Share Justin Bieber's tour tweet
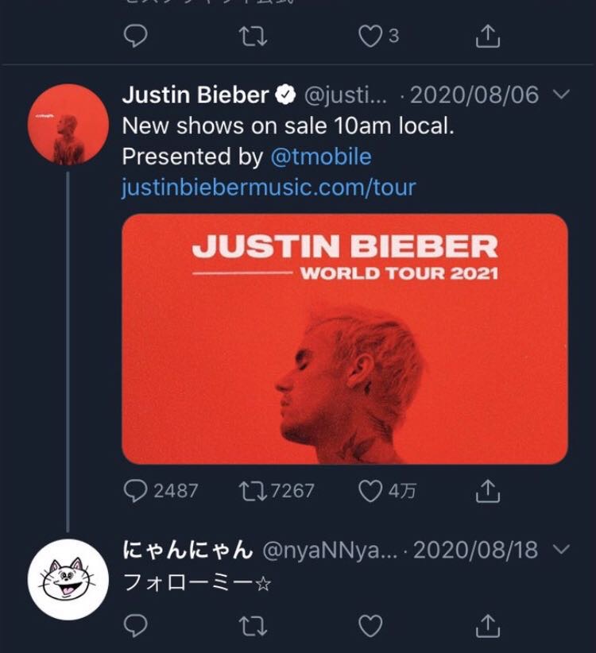The width and height of the screenshot is (596, 653). (x=487, y=492)
